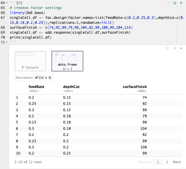
Task: Fold chunk end arrow at line 71
Action: (7, 42)
